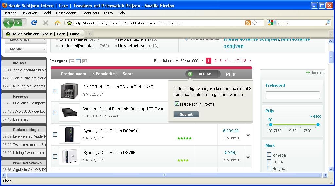Open the Hardeschijfbehuizi... category link
This screenshot has height=186, width=335.
pyautogui.click(x=77, y=46)
